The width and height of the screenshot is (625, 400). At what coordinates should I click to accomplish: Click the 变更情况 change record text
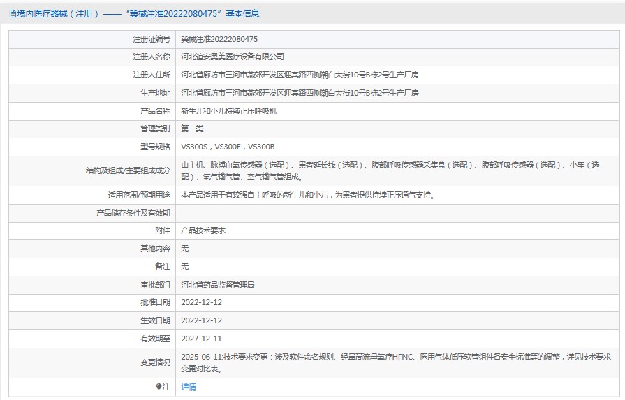pyautogui.click(x=395, y=362)
